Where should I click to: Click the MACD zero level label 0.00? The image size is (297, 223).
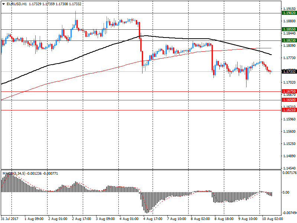point(286,192)
